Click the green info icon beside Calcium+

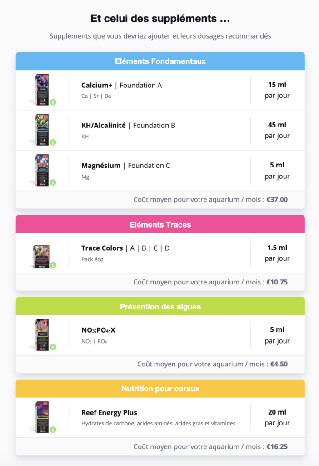point(53,102)
